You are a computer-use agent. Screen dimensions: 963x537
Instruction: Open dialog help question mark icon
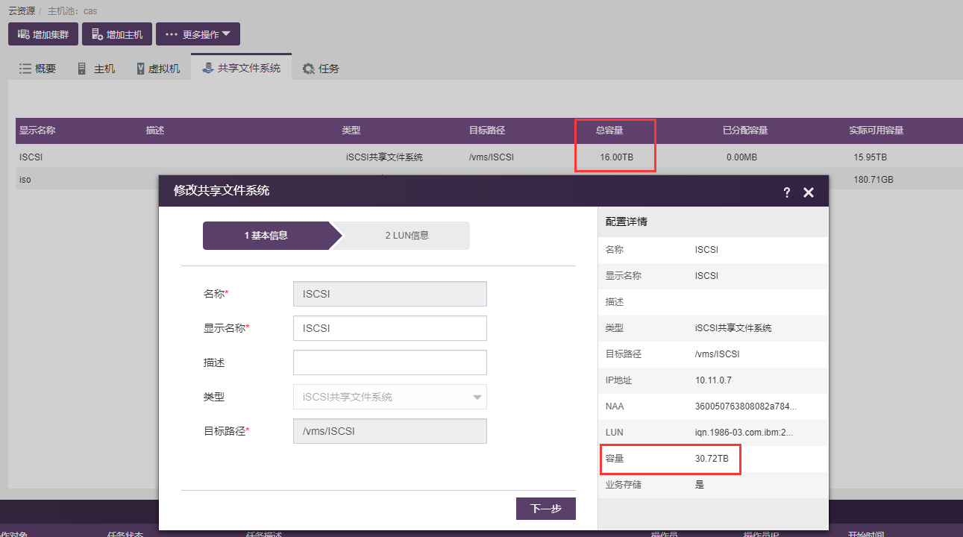pos(786,192)
